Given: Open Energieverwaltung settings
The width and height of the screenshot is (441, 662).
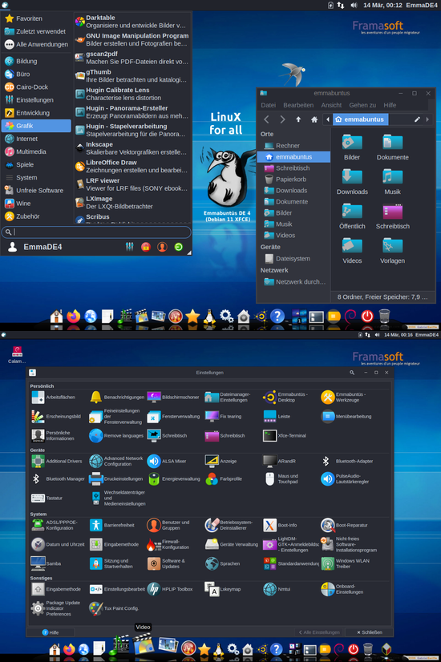Looking at the screenshot, I should (x=174, y=478).
